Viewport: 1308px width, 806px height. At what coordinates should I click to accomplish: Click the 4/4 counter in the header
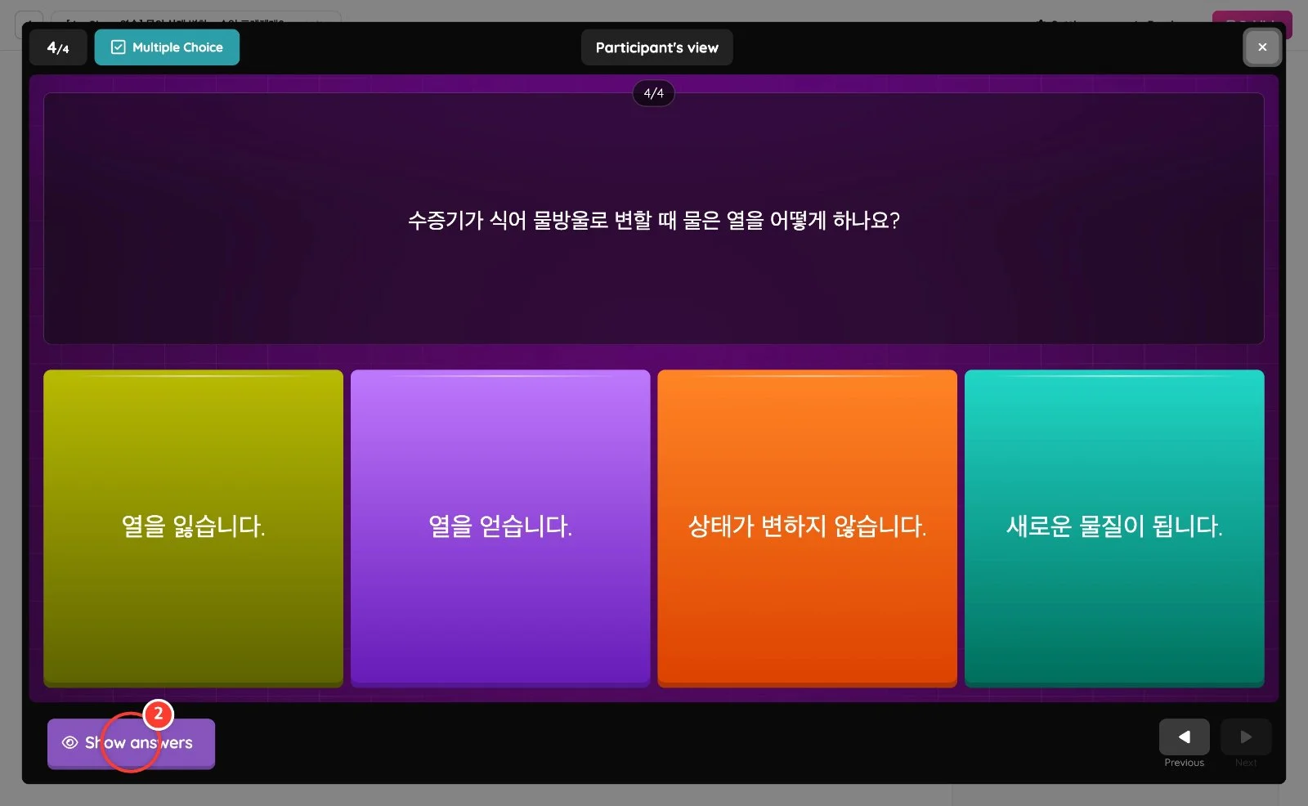pos(58,47)
